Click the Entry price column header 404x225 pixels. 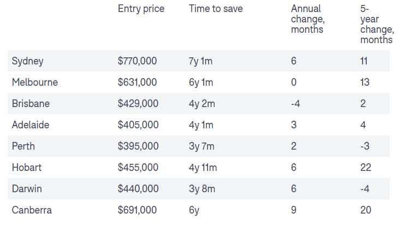[141, 9]
